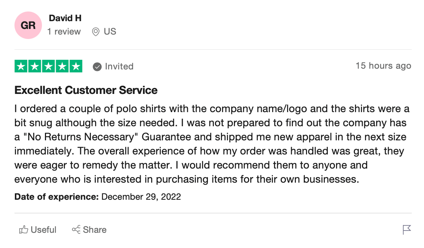Click the first green star
Screen dimensions: 424x248
pos(21,66)
